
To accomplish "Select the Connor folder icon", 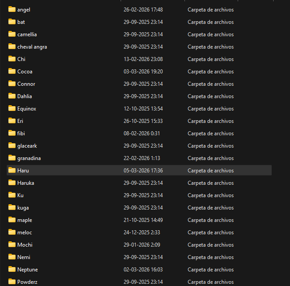I will (12, 84).
